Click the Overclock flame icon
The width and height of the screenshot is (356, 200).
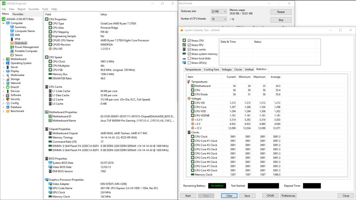coord(12,43)
